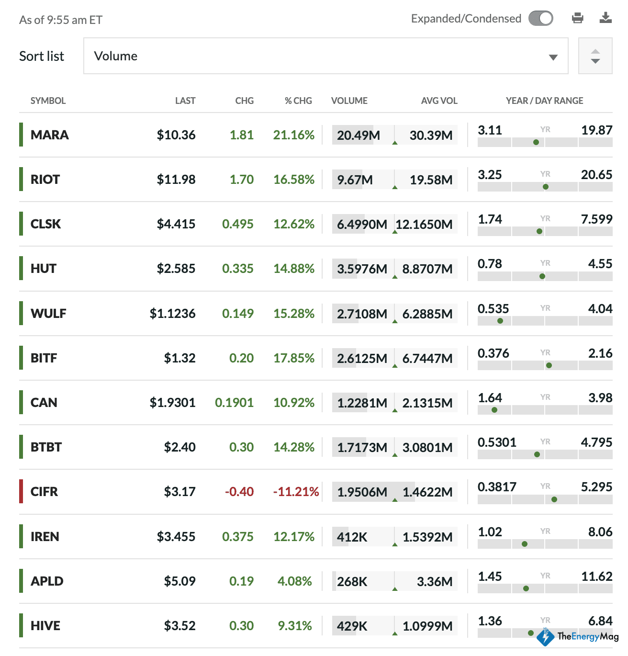Image resolution: width=628 pixels, height=656 pixels.
Task: Sort by the % CHG column header
Action: point(298,101)
